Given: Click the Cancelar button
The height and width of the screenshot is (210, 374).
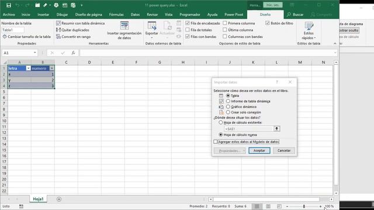Looking at the screenshot, I should click(284, 150).
